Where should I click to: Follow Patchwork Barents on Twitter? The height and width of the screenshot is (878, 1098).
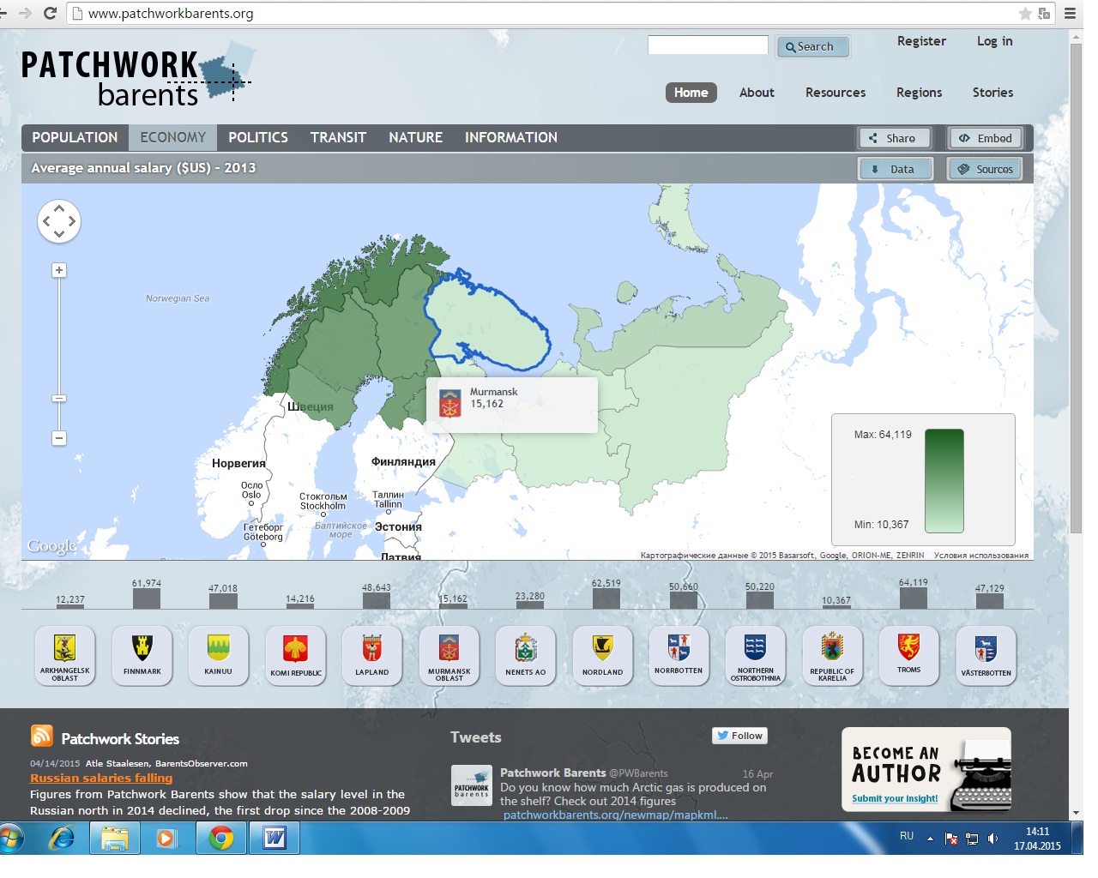[739, 736]
